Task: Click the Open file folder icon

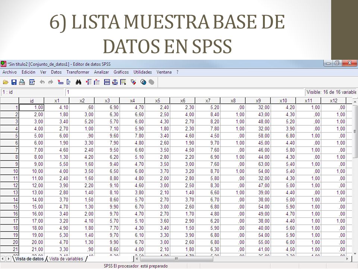Action: 6,82
